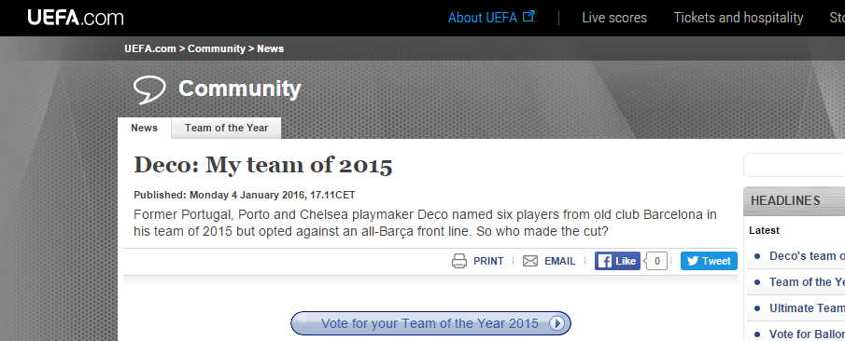Click the external link icon beside About UEFA

(x=528, y=16)
